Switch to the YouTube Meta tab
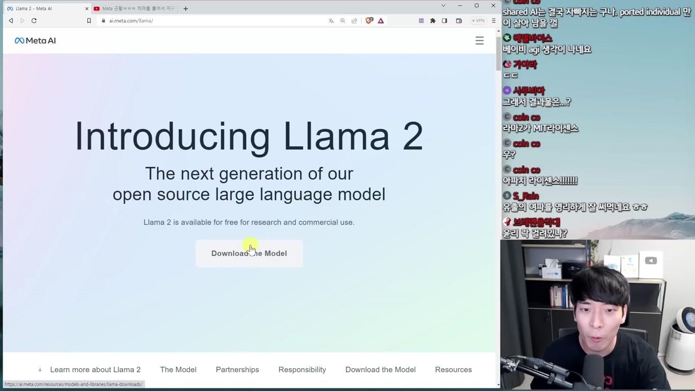The image size is (695, 391). pyautogui.click(x=135, y=8)
